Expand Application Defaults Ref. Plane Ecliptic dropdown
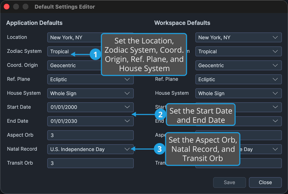The width and height of the screenshot is (288, 194). (x=91, y=79)
